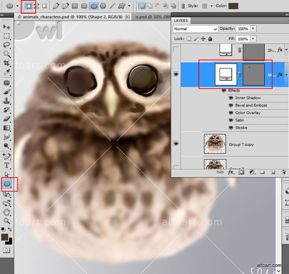Open tool preset picker dropdown
The image size is (289, 274).
17,6
